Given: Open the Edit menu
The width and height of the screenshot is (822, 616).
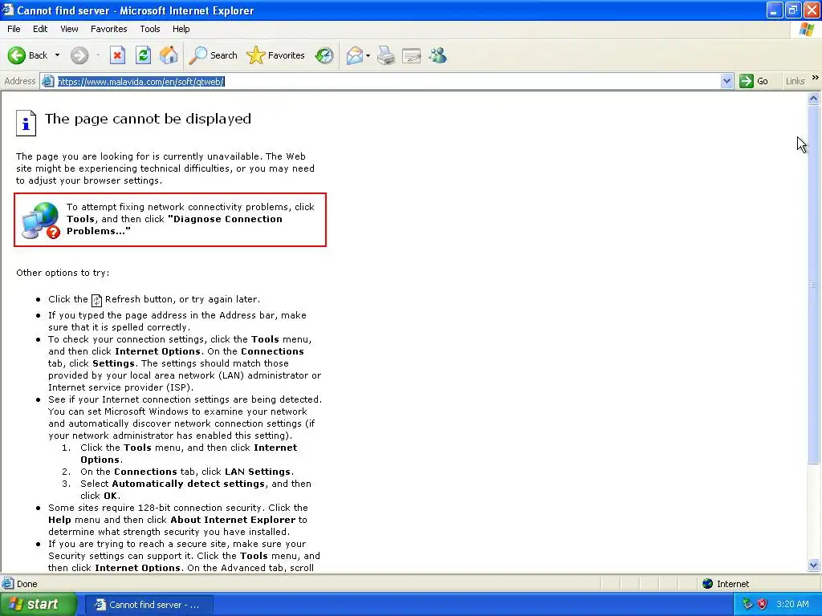Looking at the screenshot, I should (x=40, y=29).
